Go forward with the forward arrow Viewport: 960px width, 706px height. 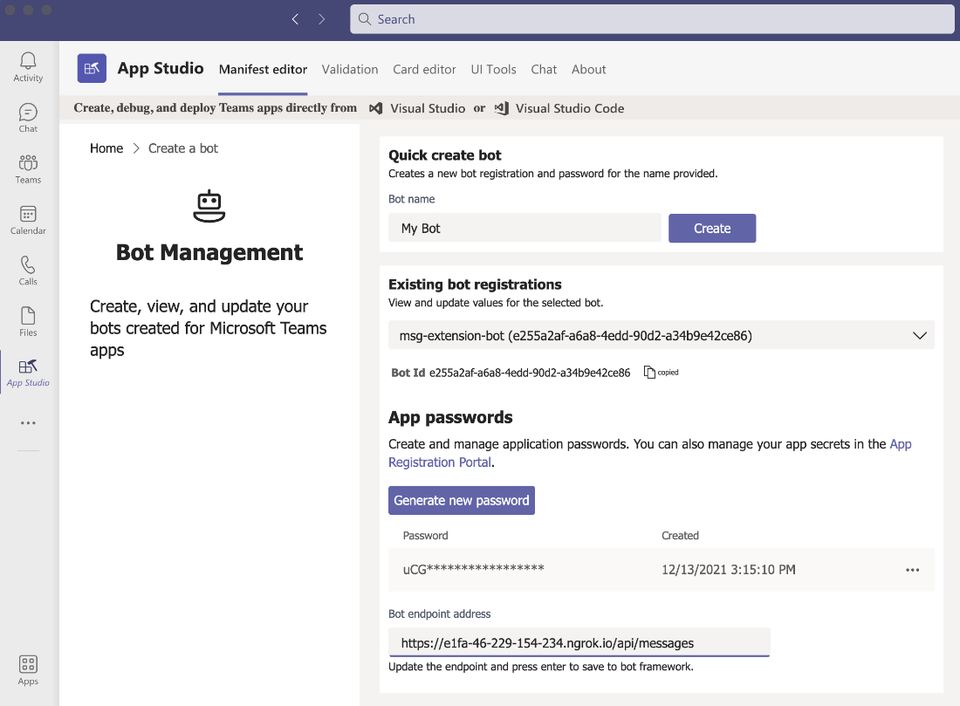321,19
